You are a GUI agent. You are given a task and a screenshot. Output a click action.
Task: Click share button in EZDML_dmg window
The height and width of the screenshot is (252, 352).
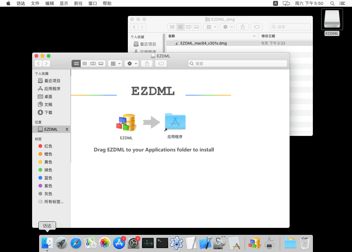(x=243, y=27)
